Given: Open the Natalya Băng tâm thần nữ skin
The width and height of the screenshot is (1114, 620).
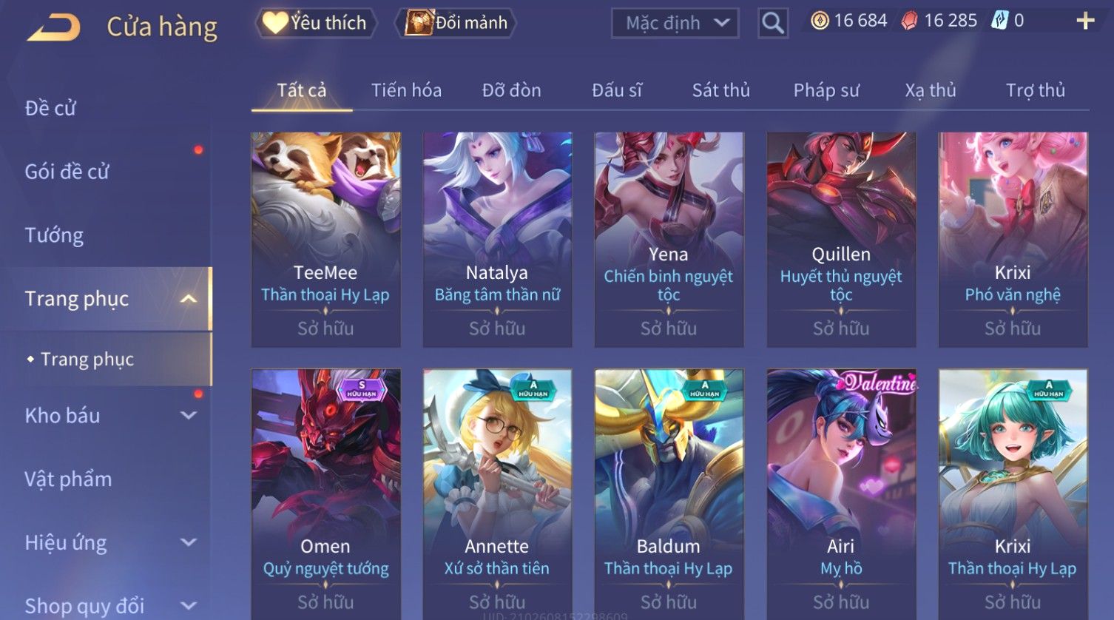Looking at the screenshot, I should click(x=497, y=240).
